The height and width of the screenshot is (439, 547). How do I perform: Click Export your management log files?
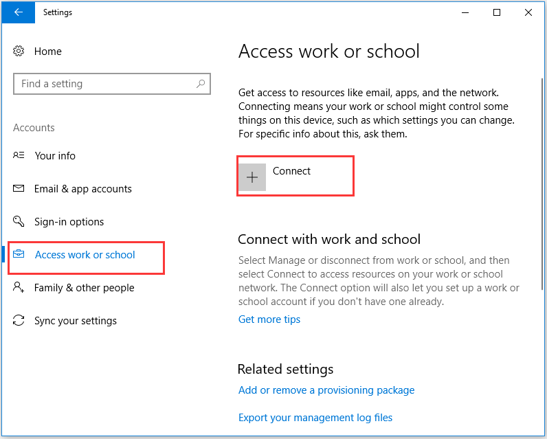(x=315, y=418)
